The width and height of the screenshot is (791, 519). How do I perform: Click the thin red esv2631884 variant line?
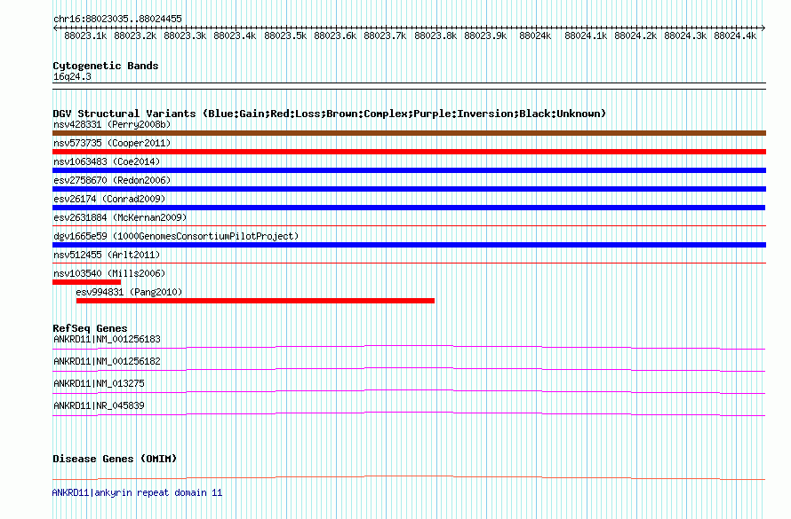409,226
